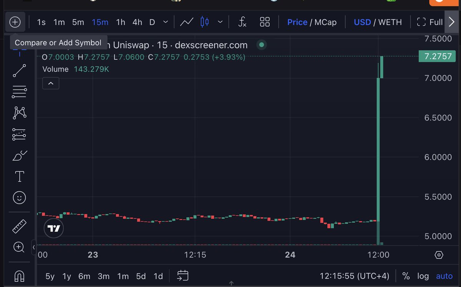Select the trend line drawing tool
Image resolution: width=461 pixels, height=287 pixels.
coord(19,71)
